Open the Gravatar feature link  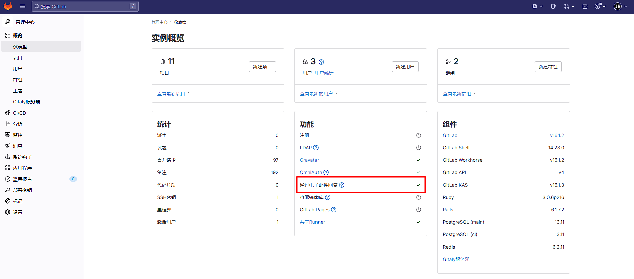[x=309, y=160]
